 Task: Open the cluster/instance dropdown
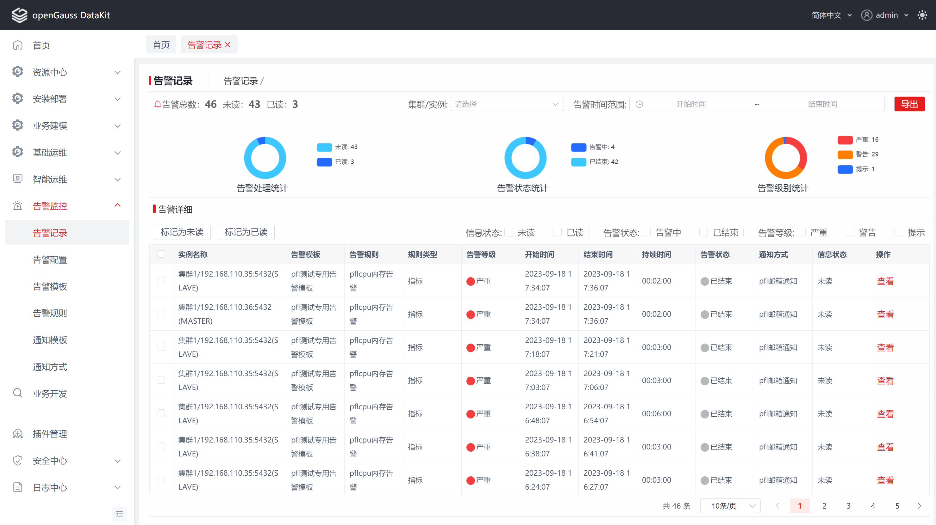coord(507,104)
